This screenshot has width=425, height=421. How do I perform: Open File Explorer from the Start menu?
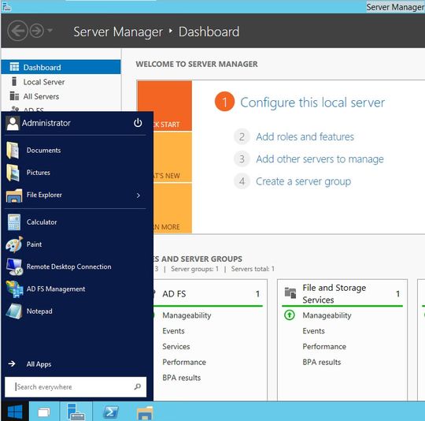75,196
